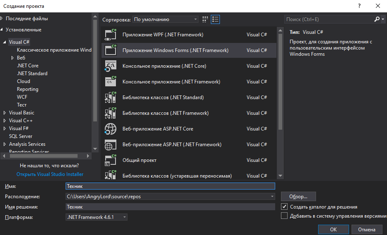
Task: Click the ASP.NET .NET Framework web app icon
Action: [110, 145]
